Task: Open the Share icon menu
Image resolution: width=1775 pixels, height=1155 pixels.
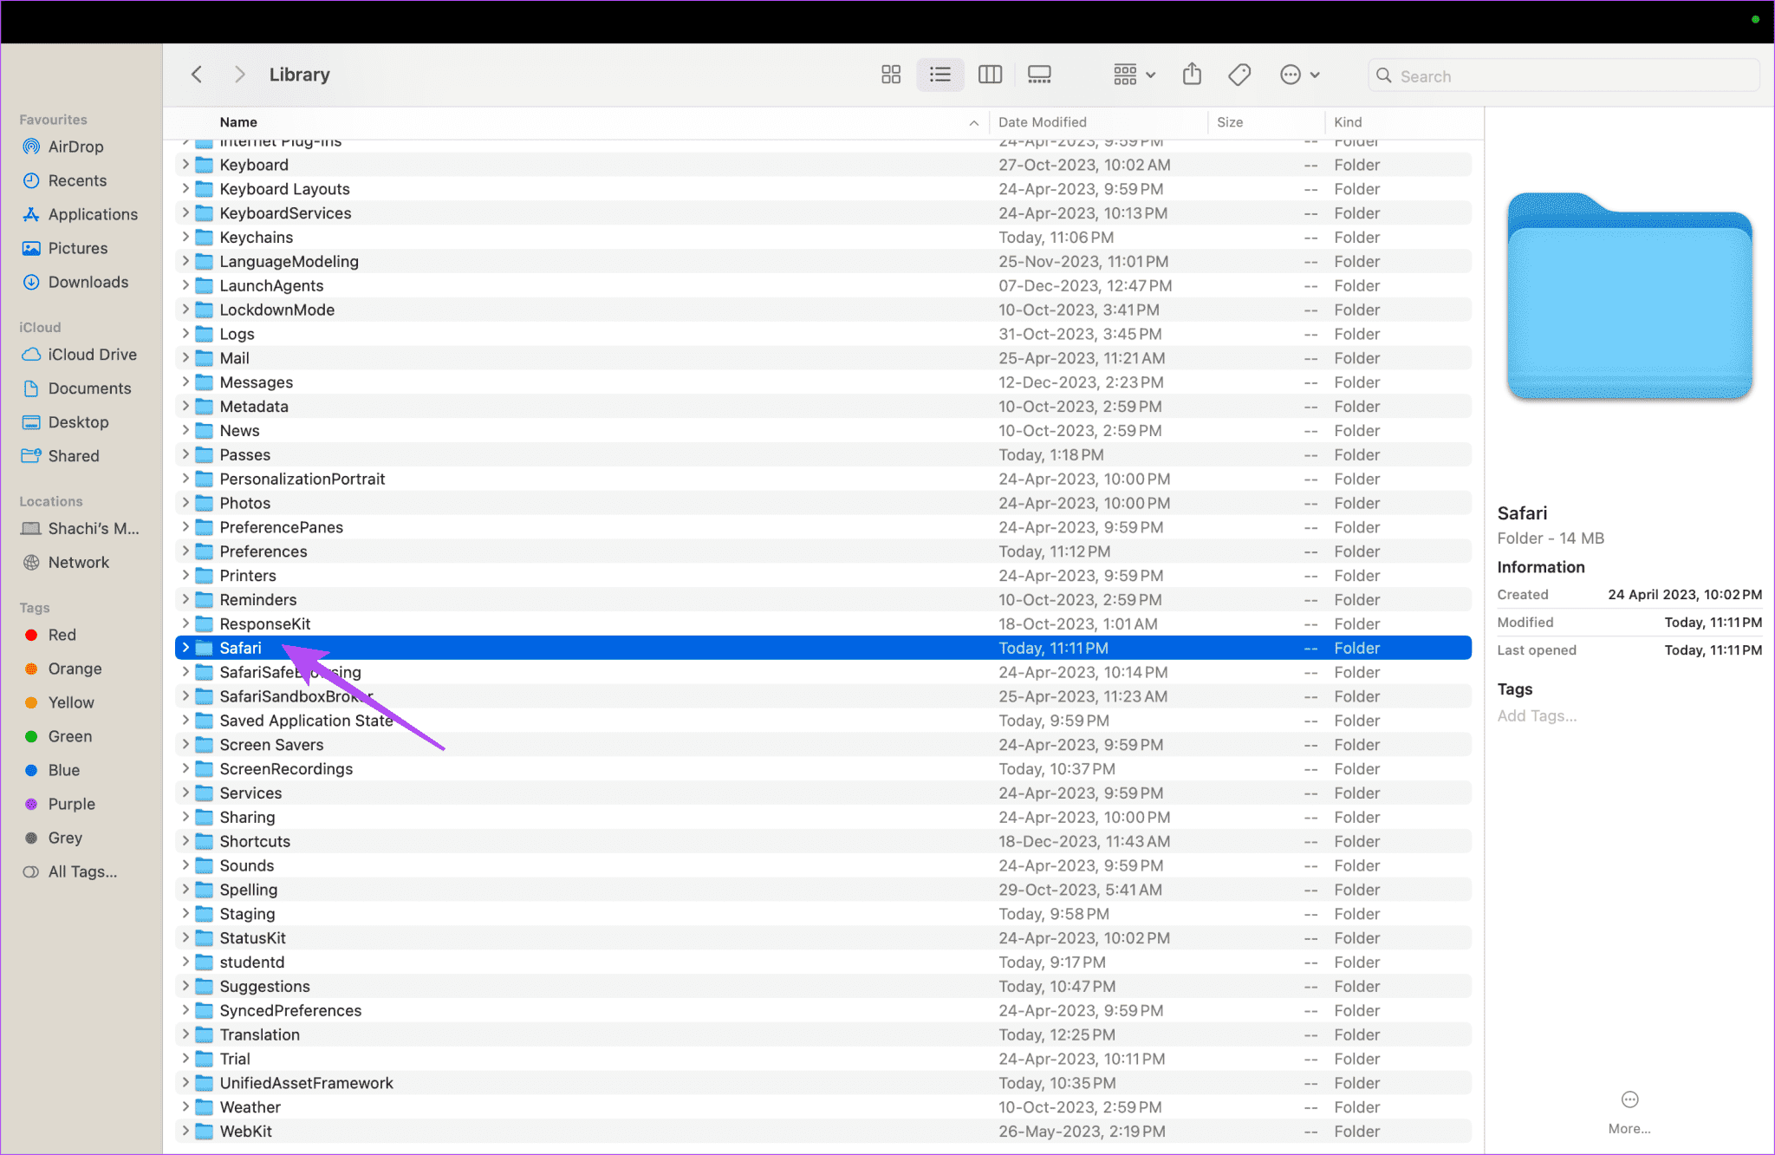Action: point(1190,74)
